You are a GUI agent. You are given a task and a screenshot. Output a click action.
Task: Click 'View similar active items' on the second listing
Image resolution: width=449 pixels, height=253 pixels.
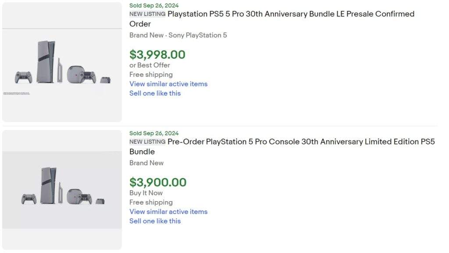coord(168,212)
